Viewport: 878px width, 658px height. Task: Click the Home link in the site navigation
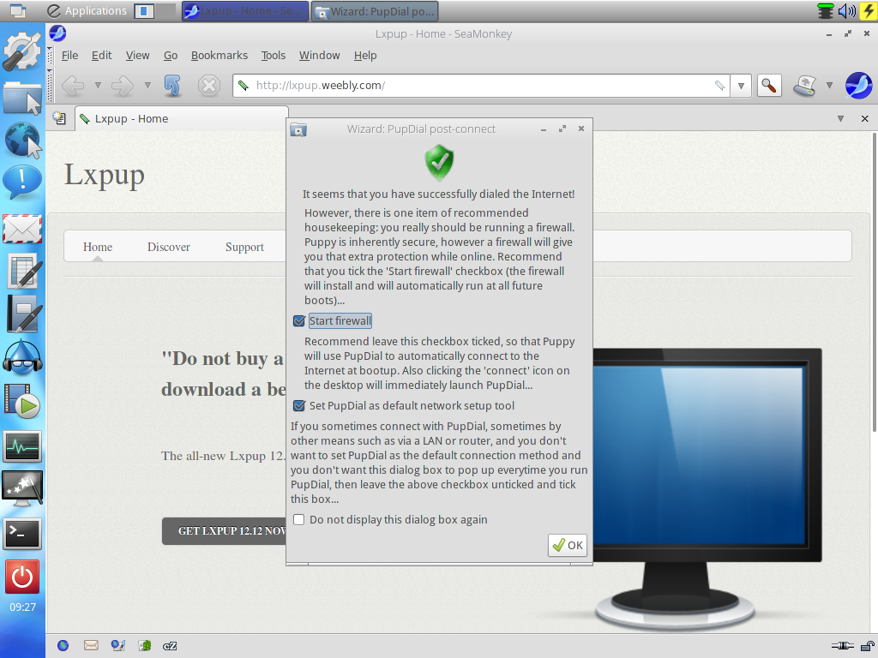point(98,247)
